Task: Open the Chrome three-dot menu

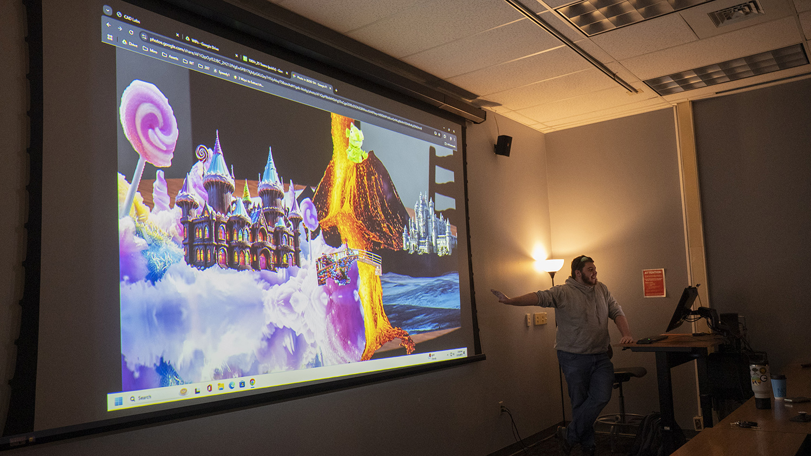Action: 454,139
